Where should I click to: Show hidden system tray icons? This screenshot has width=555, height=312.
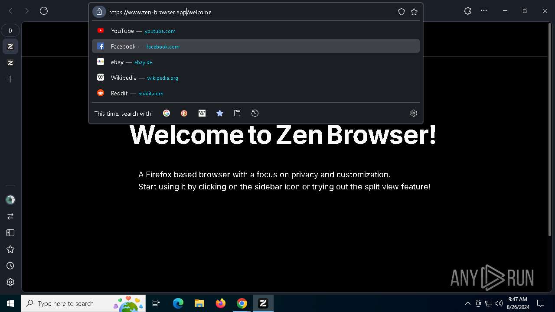tap(467, 303)
